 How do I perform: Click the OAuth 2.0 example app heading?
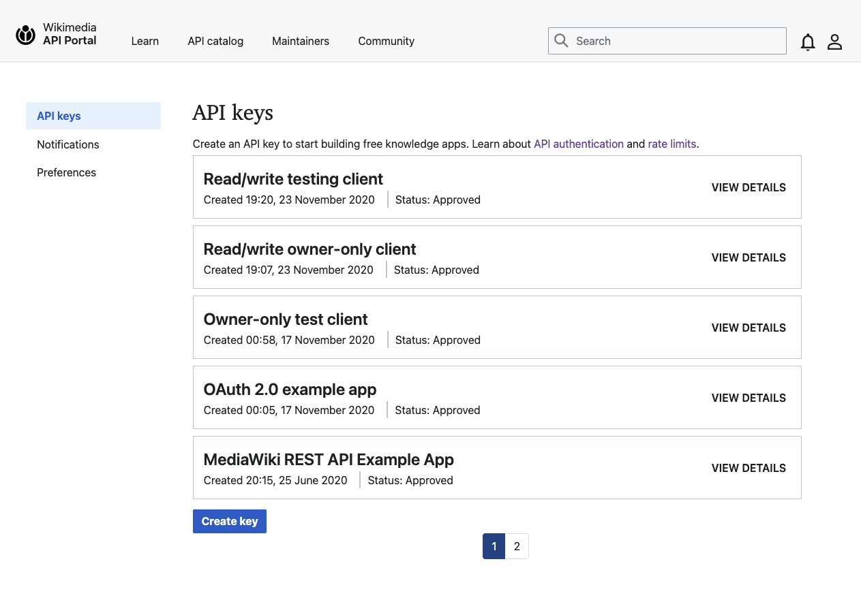point(290,390)
